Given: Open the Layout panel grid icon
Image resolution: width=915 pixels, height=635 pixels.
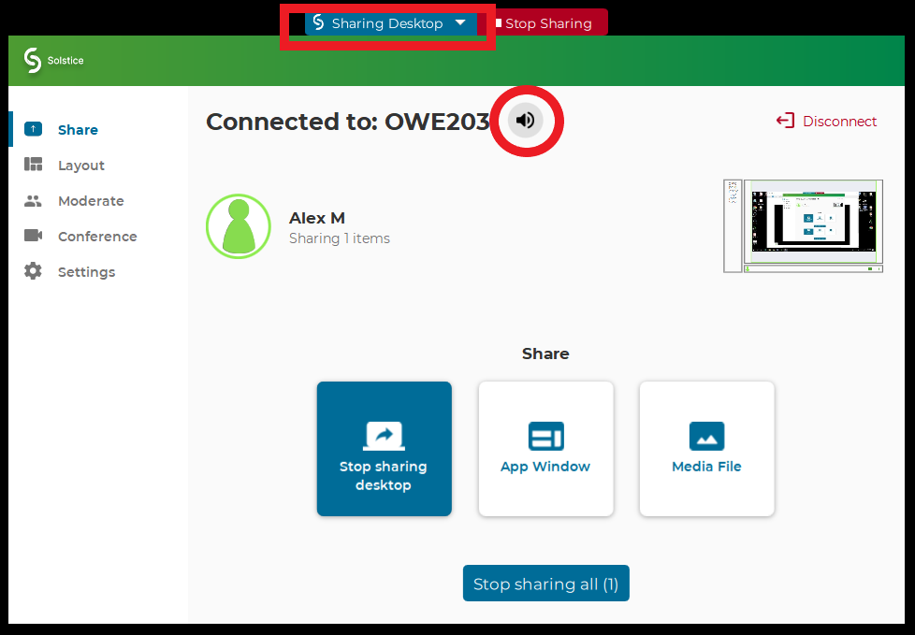Looking at the screenshot, I should pos(34,166).
